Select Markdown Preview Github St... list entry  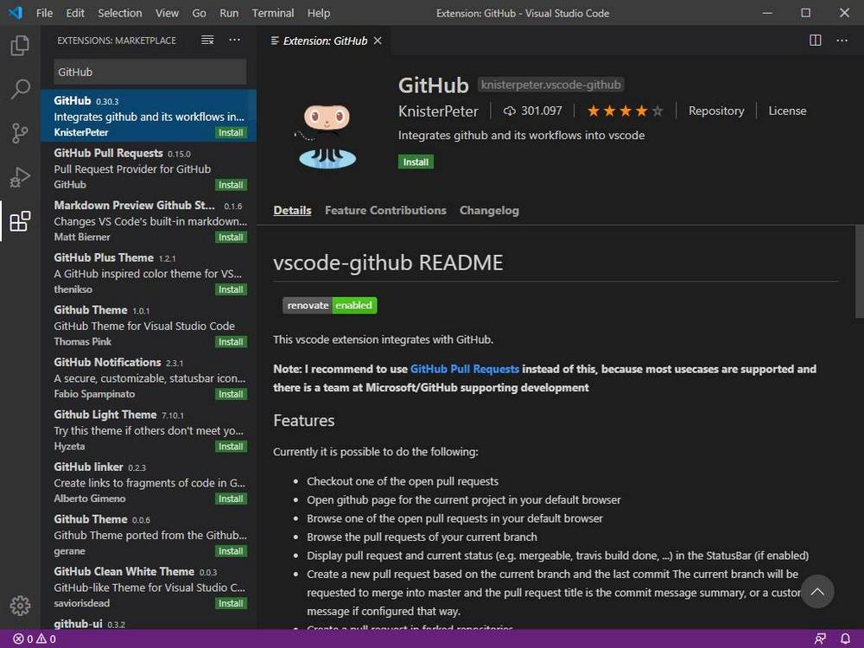coord(149,220)
